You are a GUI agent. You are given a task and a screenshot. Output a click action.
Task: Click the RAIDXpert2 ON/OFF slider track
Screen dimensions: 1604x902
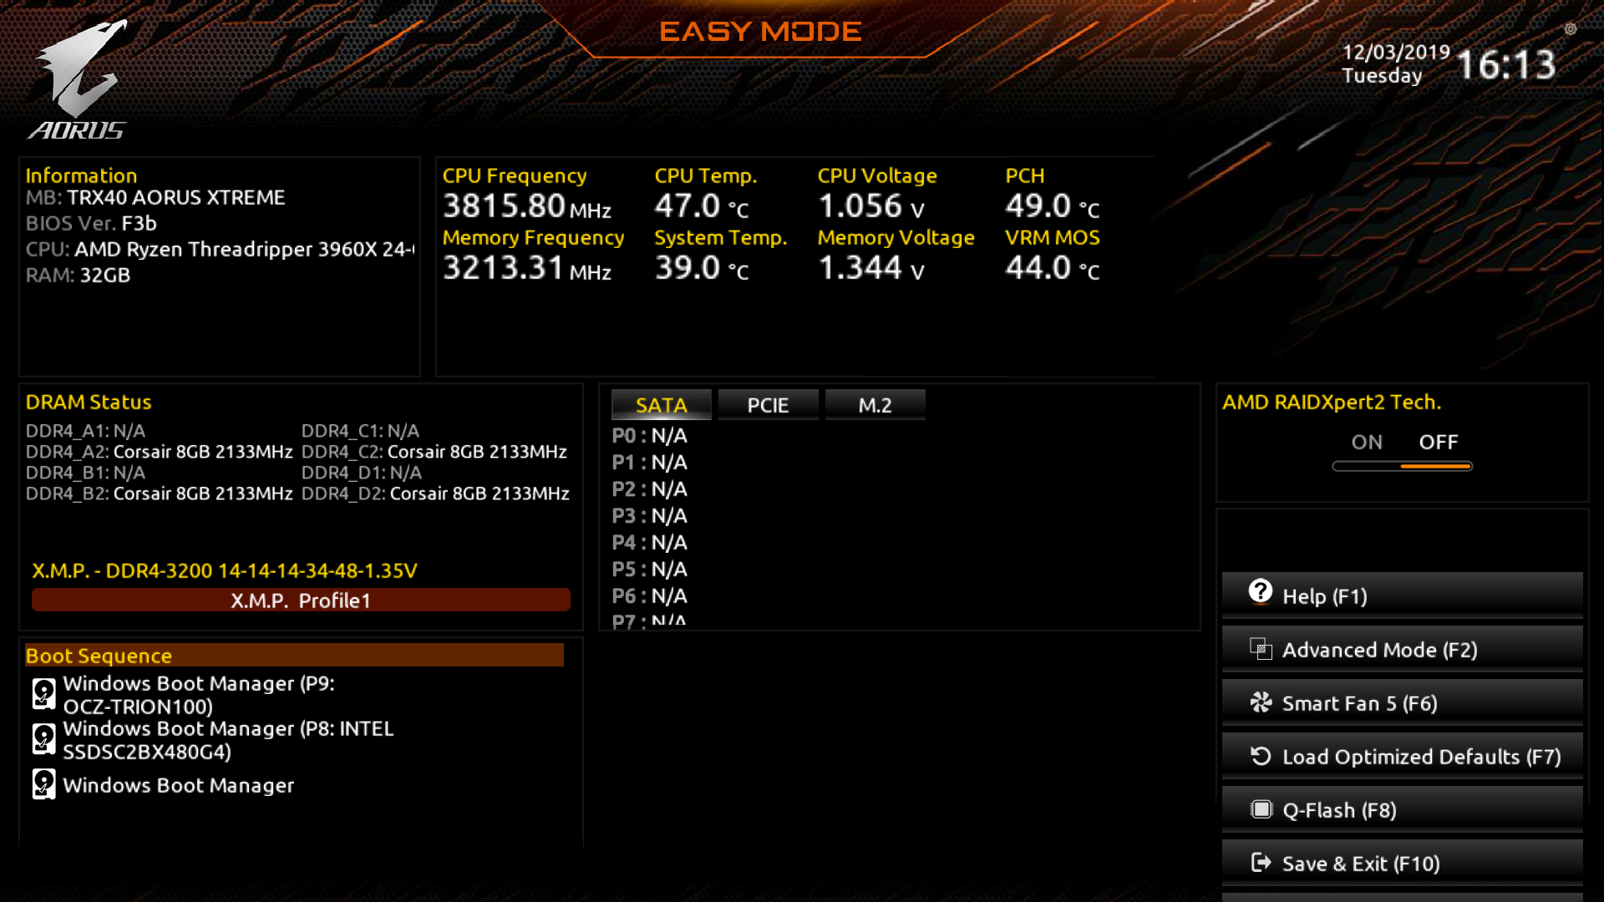1402,466
